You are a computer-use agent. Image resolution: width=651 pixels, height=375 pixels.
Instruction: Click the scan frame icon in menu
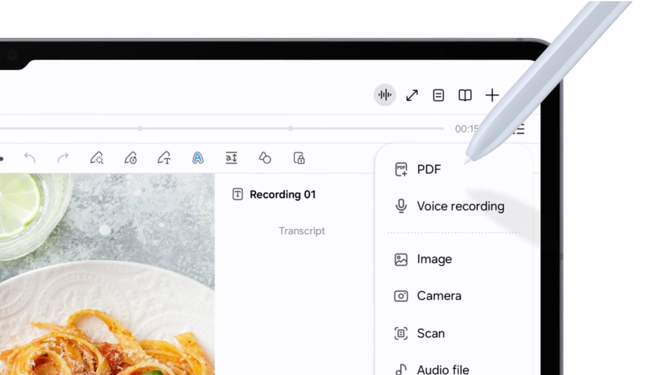(401, 333)
